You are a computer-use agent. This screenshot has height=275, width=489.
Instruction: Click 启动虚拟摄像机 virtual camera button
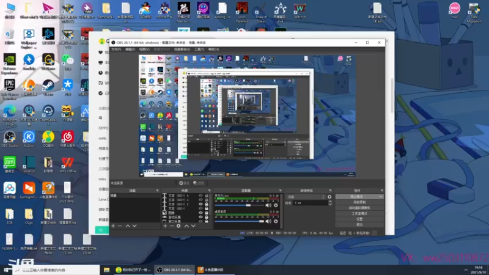click(x=359, y=208)
